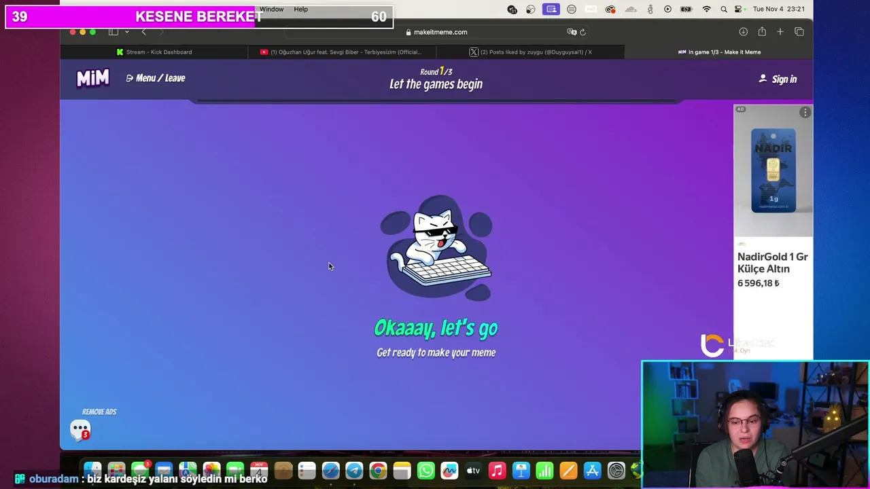
Task: Open the NadirGold 1 Gr Külçe Altın ad
Action: (773, 263)
